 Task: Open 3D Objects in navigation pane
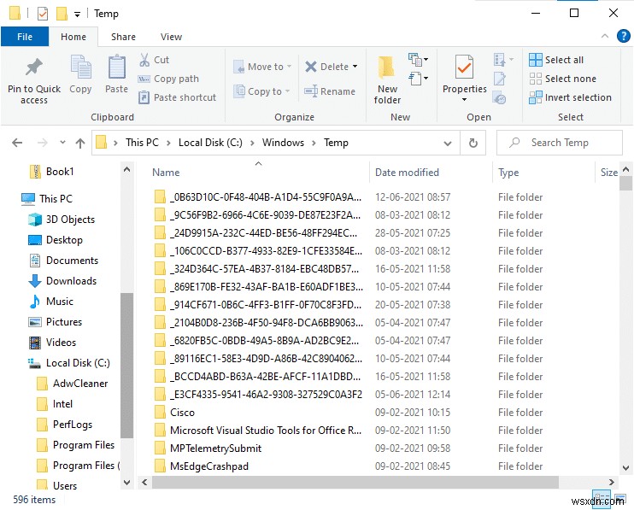point(62,220)
